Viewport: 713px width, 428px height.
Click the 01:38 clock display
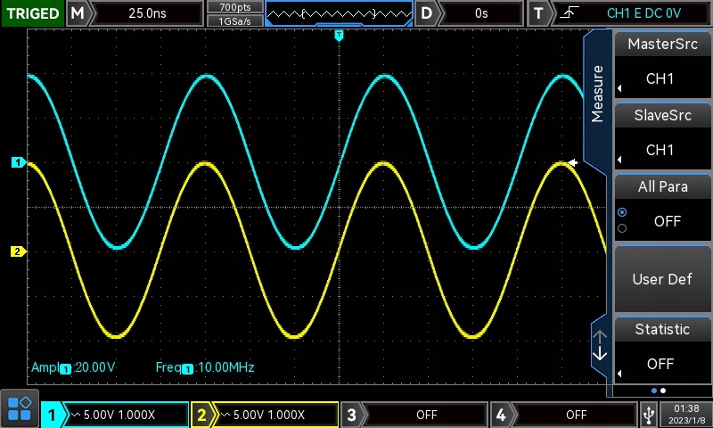[686, 408]
